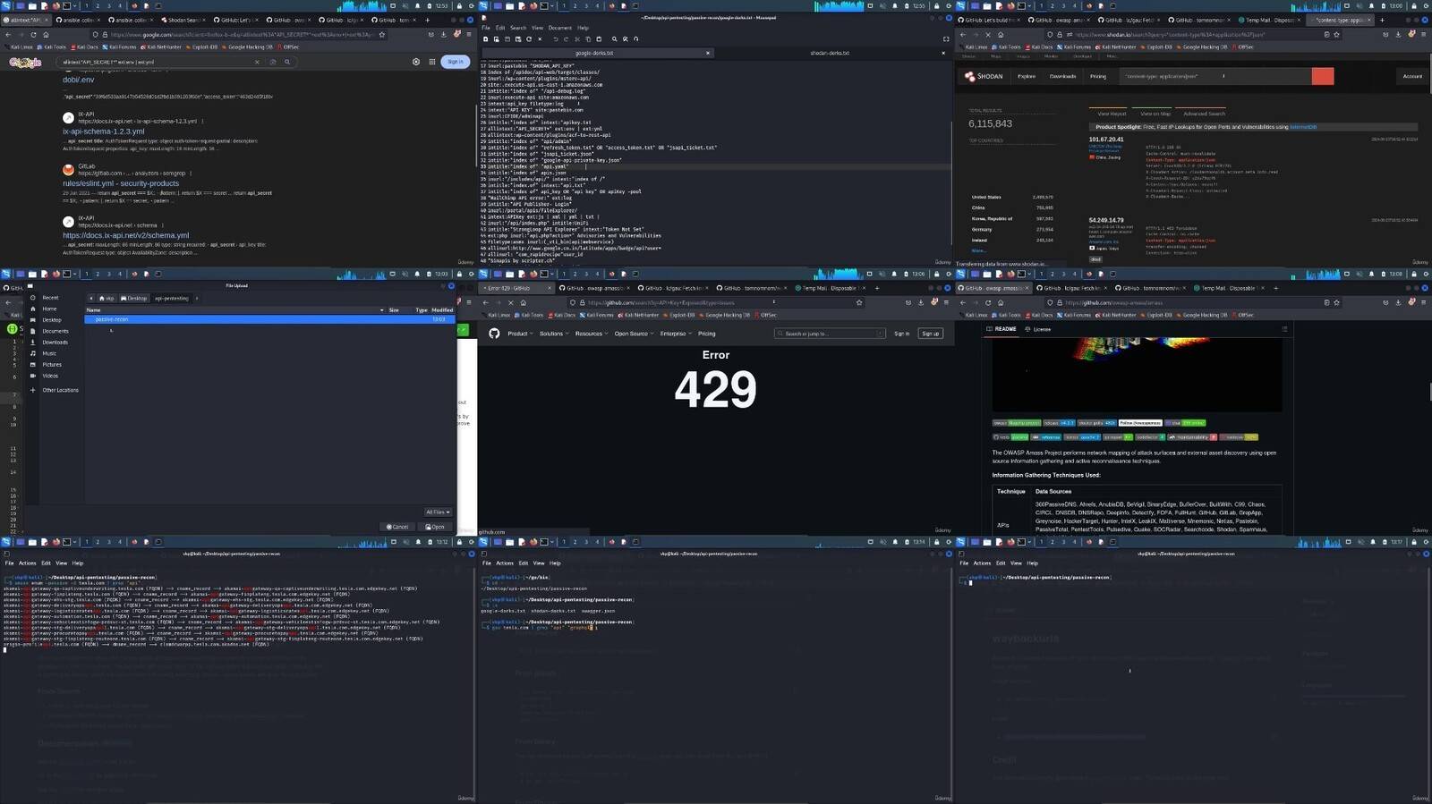Click Shodan Account button
The height and width of the screenshot is (804, 1432).
tap(1412, 77)
